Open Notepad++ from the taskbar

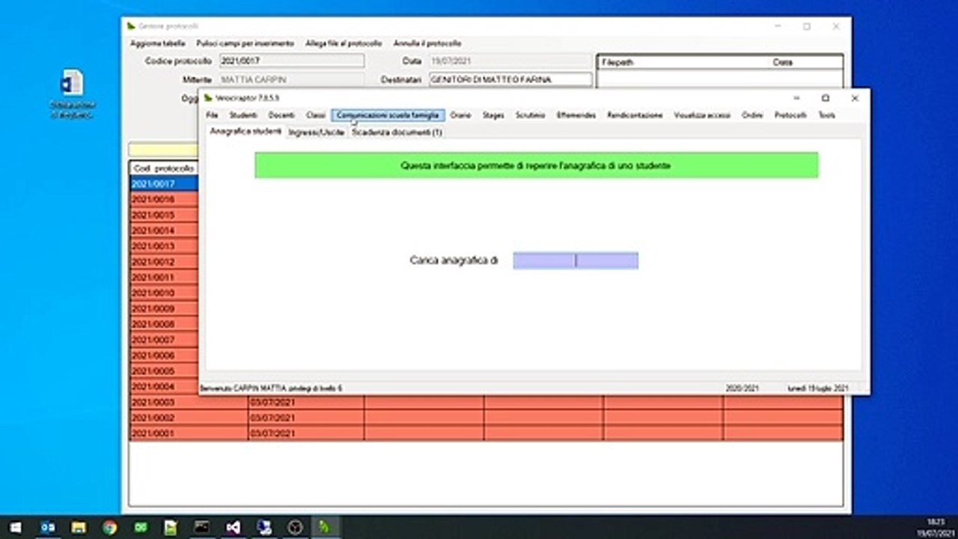(x=171, y=527)
